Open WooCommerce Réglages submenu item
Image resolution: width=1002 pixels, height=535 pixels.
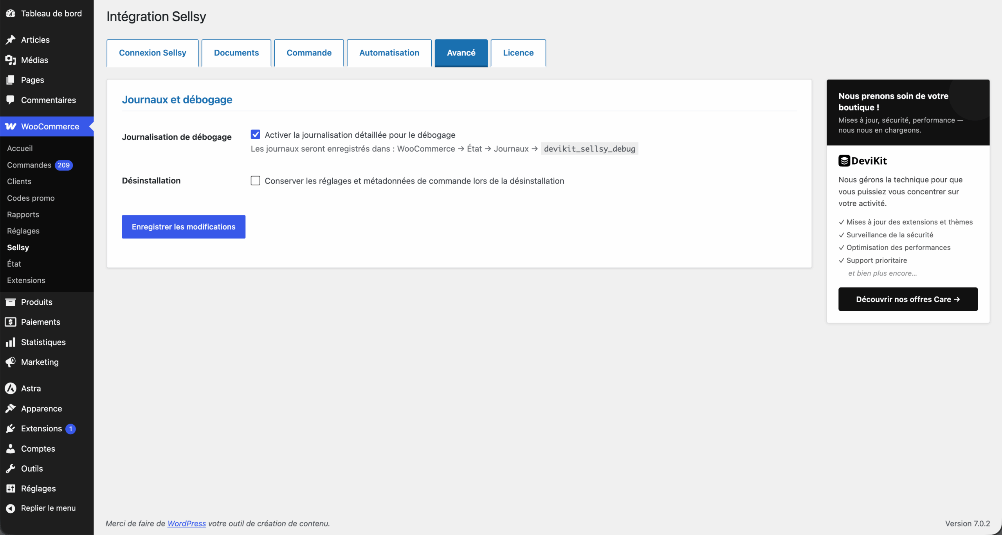(23, 231)
